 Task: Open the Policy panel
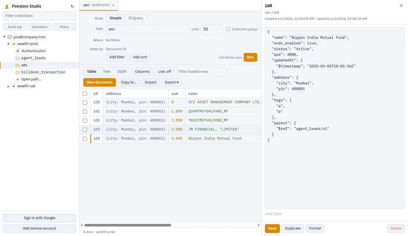(x=64, y=27)
